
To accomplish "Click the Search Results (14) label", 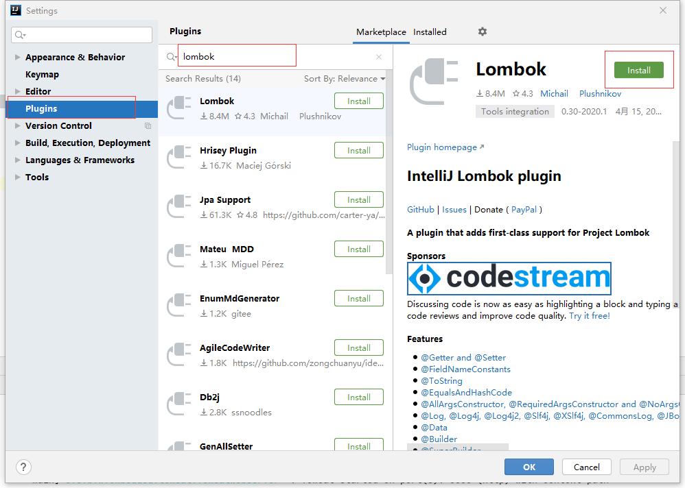I will 202,79.
